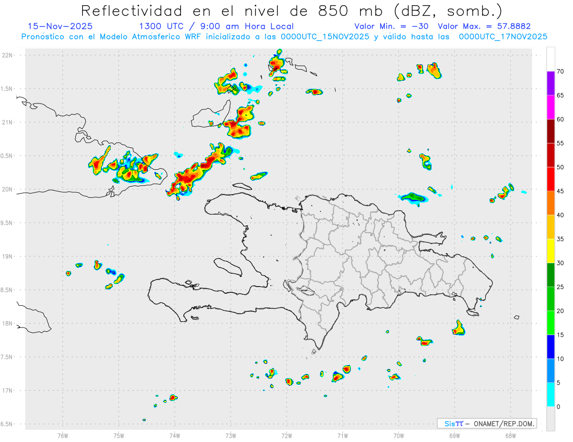Click the large red storm cell near 74W 20N
The height and width of the screenshot is (442, 573).
(x=187, y=179)
